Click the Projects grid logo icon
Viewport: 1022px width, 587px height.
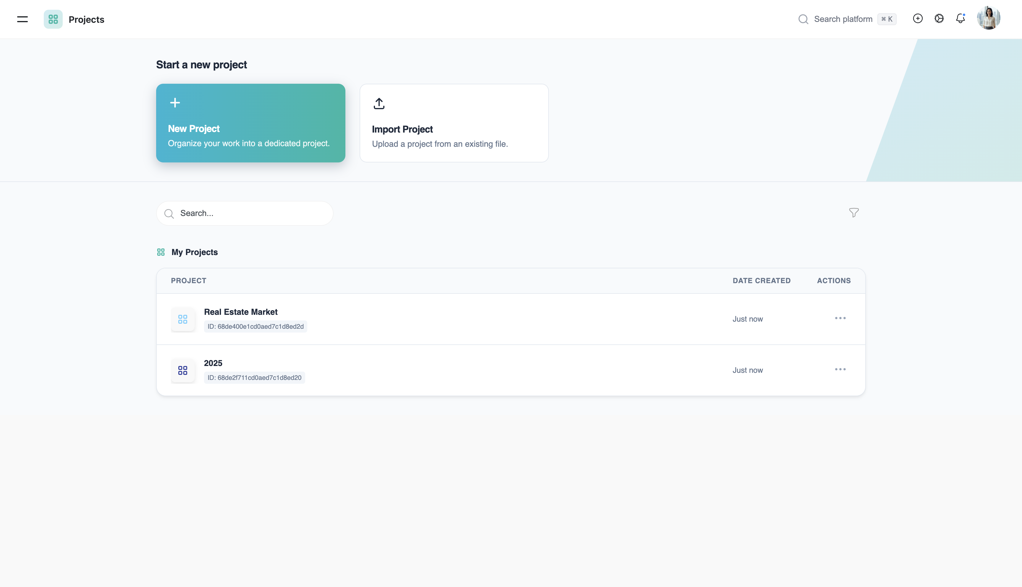53,19
